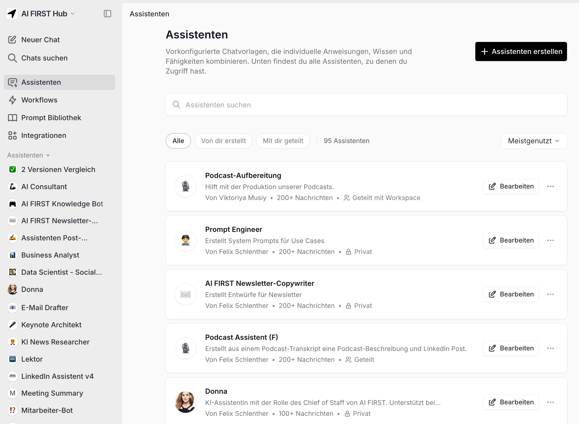
Task: Click the three-dot menu for Prompt Engineer
Action: [550, 240]
